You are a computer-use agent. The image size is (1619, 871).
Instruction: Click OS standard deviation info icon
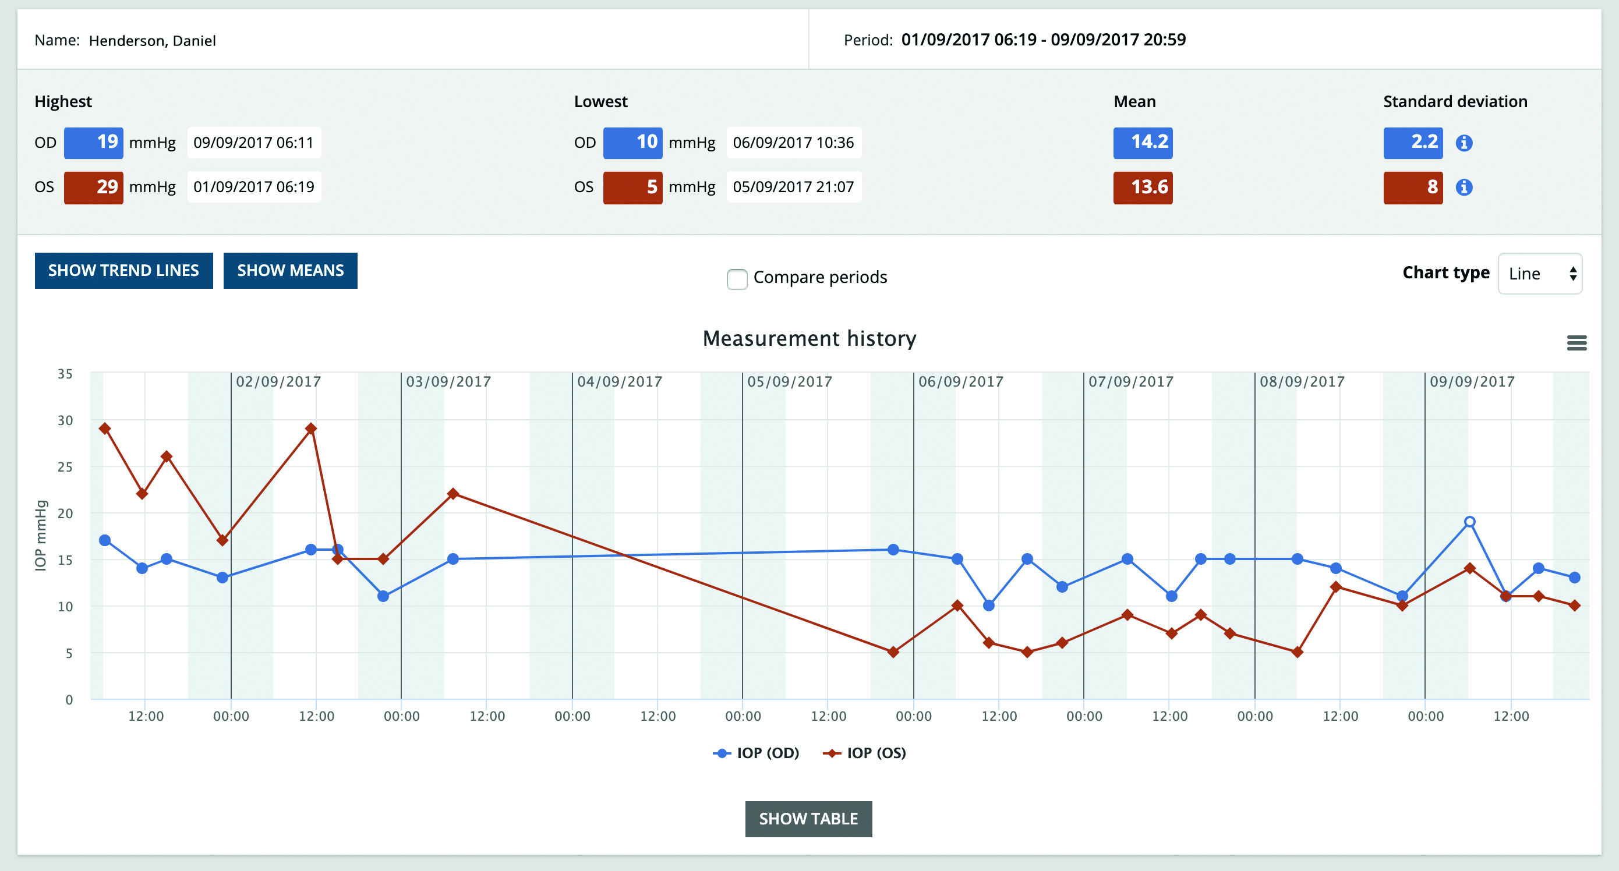[1464, 187]
